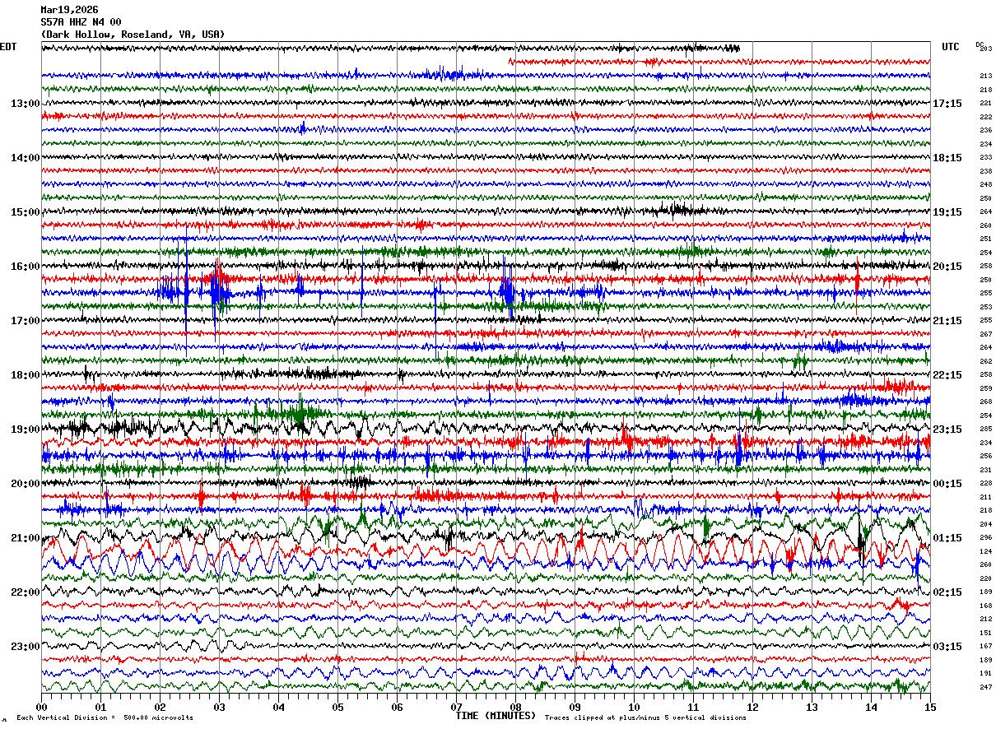Click the station code 'S57A HHZ N4 00'
The image size is (996, 729).
coord(81,22)
